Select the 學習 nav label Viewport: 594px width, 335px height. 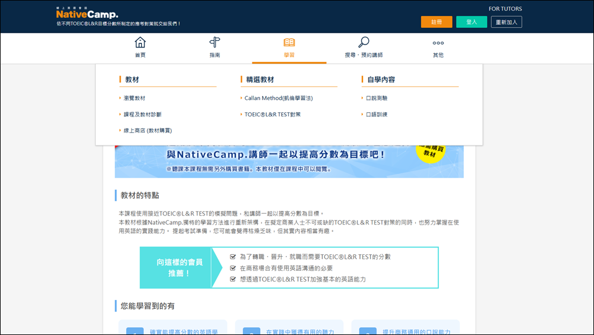pyautogui.click(x=289, y=55)
